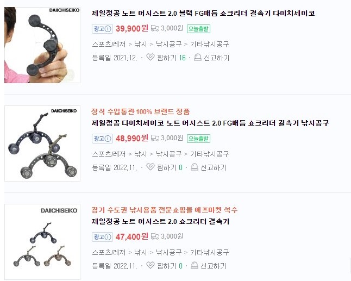Click heart wishlist icon on 47,400원 listing
Viewport: 351px width, 281px height.
pyautogui.click(x=150, y=266)
